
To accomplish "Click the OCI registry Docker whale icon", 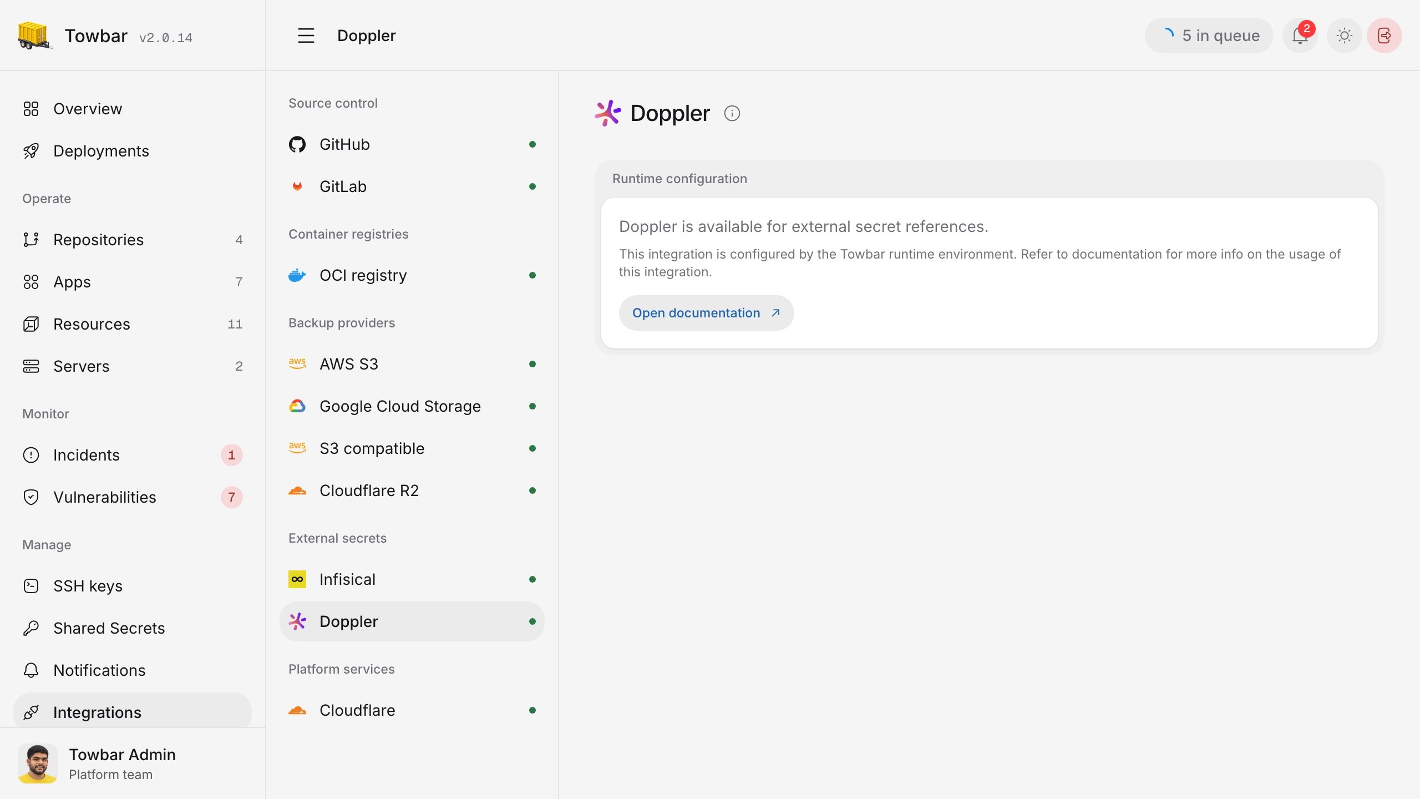I will tap(297, 275).
